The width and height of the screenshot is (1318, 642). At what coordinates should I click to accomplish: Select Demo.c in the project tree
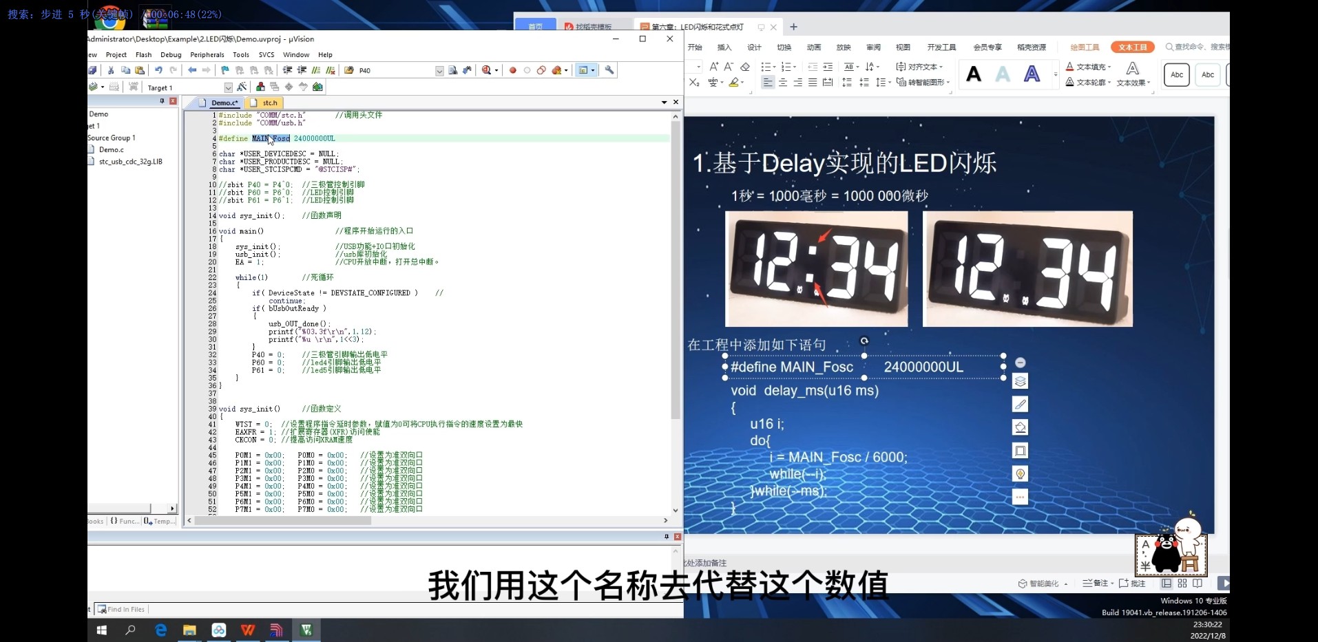coord(111,149)
